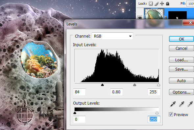
Task: Click the input shadow value field 84
Action: (79, 92)
